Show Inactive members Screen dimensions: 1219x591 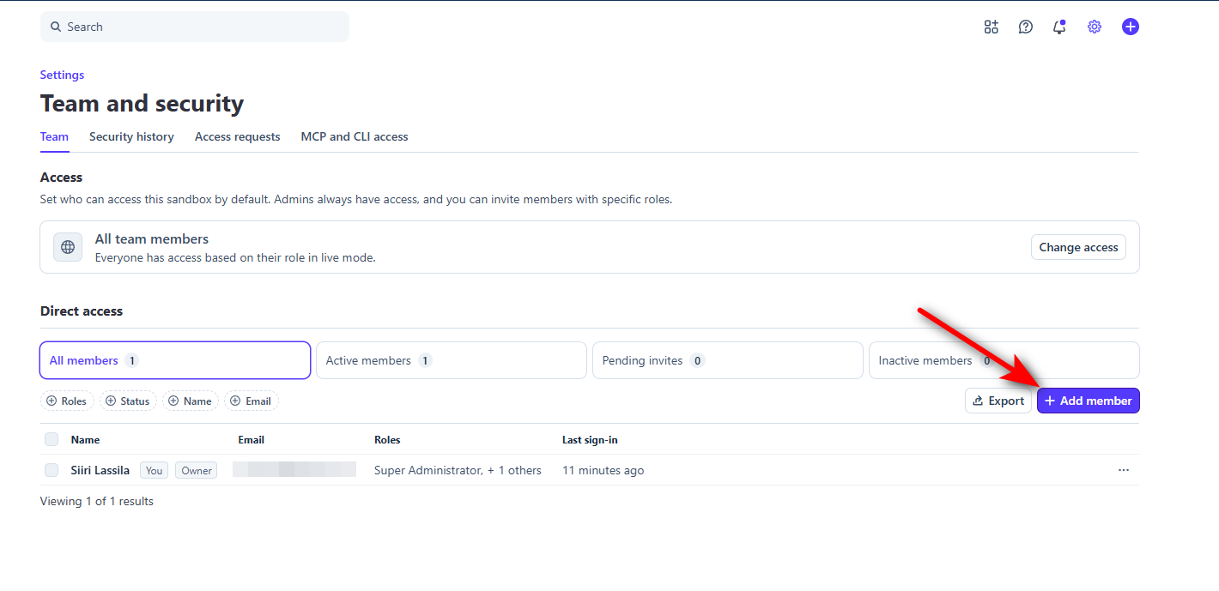(x=1004, y=360)
